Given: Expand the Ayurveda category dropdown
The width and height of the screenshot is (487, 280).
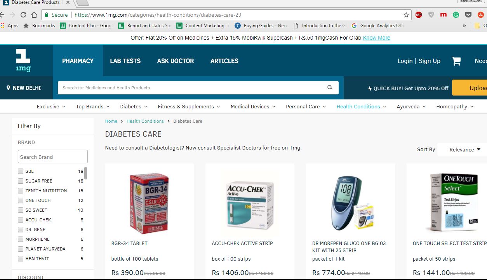Looking at the screenshot, I should pos(411,106).
